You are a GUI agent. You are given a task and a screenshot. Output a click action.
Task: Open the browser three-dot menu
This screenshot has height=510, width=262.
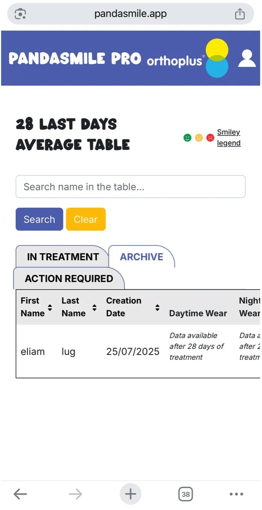tap(236, 494)
